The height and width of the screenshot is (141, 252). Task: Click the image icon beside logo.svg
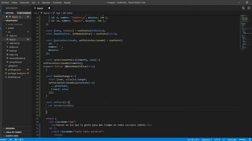click(x=7, y=54)
